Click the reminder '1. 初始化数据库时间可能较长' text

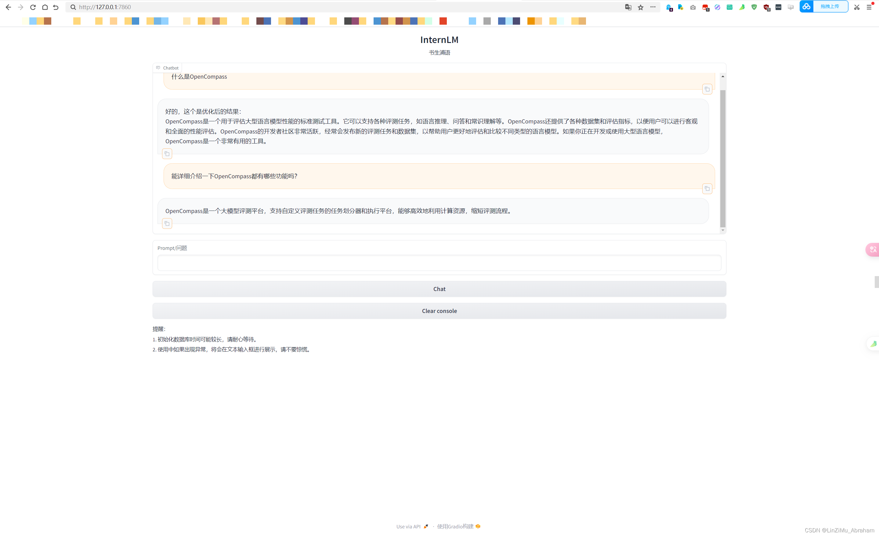click(205, 339)
